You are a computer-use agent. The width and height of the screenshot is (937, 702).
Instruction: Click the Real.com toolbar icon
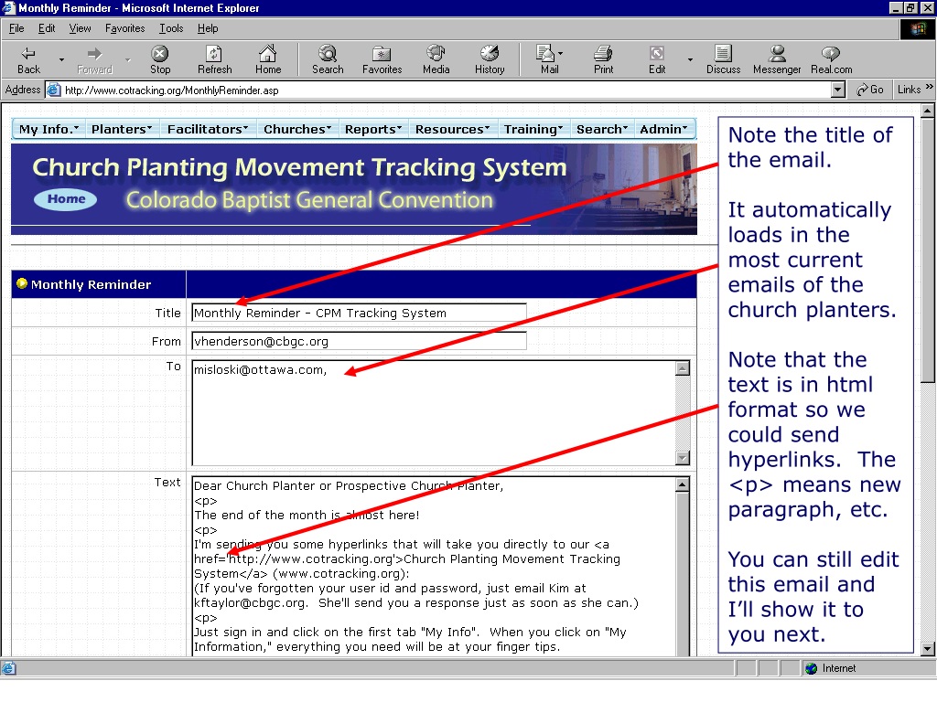831,59
